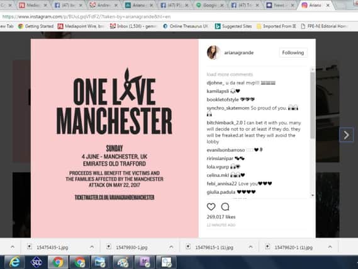Go to next post with right arrow
This screenshot has width=358, height=269.
coord(346,135)
